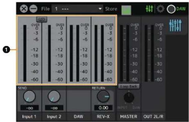189x122 pixels.
Task: Click the minimize minus icon
Action: 33,9
